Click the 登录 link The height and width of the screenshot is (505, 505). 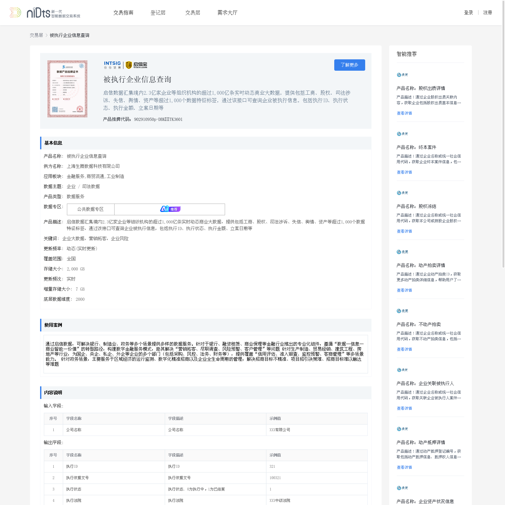pos(468,13)
